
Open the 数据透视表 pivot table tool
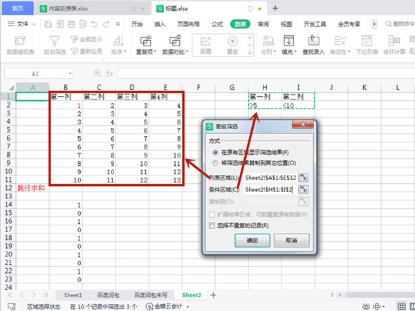point(20,43)
